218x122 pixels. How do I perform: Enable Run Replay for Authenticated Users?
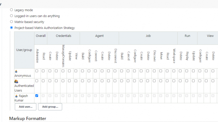click(187, 81)
